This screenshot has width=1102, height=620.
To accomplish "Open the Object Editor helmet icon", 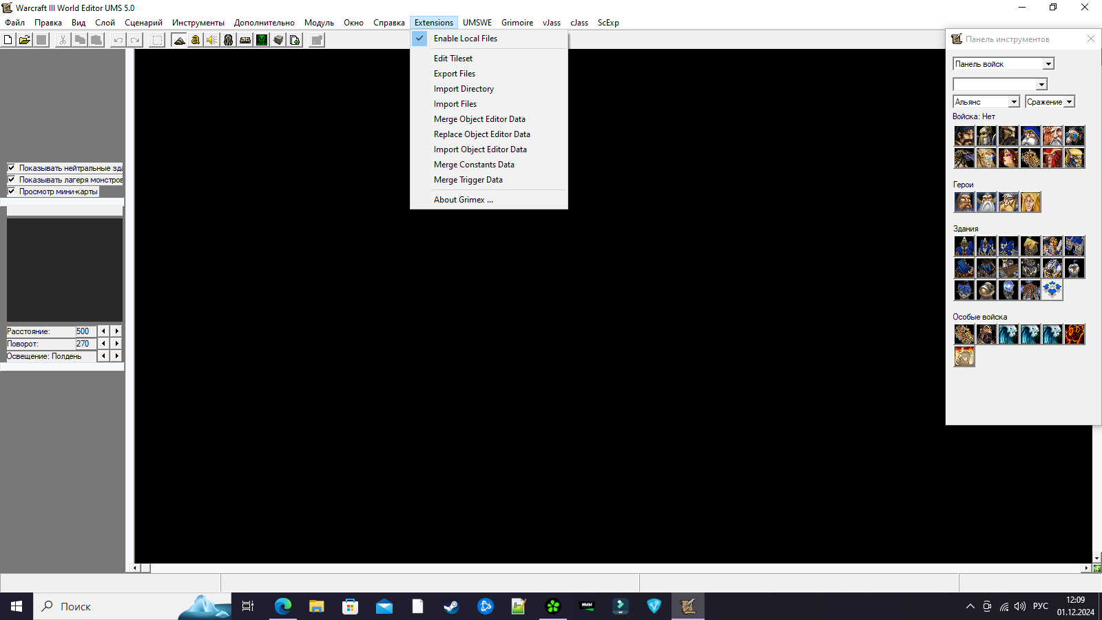I will click(229, 40).
